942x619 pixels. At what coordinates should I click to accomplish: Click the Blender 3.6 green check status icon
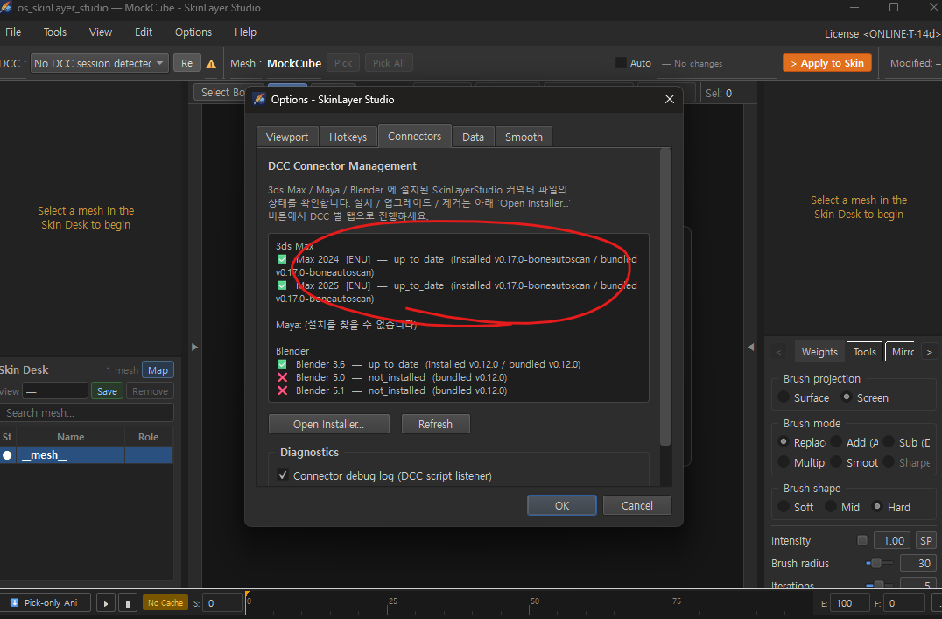point(282,364)
